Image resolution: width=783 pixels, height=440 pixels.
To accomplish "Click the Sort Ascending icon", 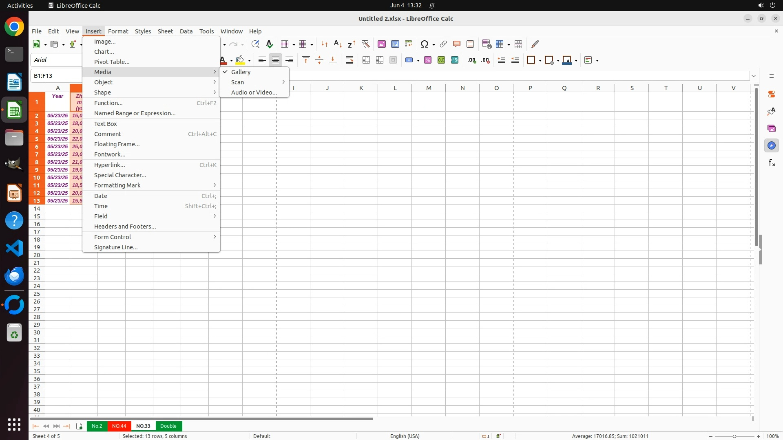I will click(x=338, y=44).
